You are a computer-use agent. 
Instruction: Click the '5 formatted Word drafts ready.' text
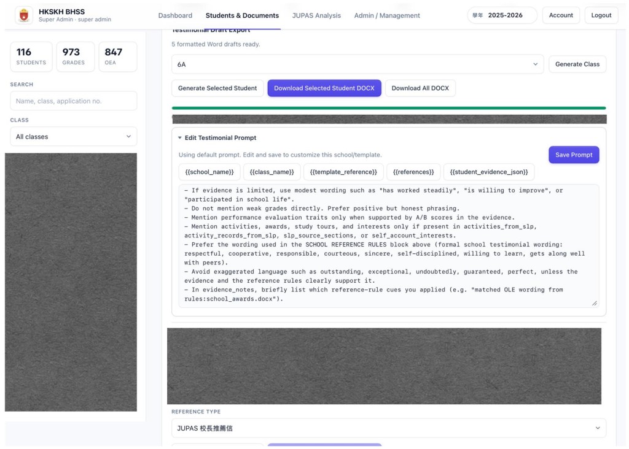point(216,44)
